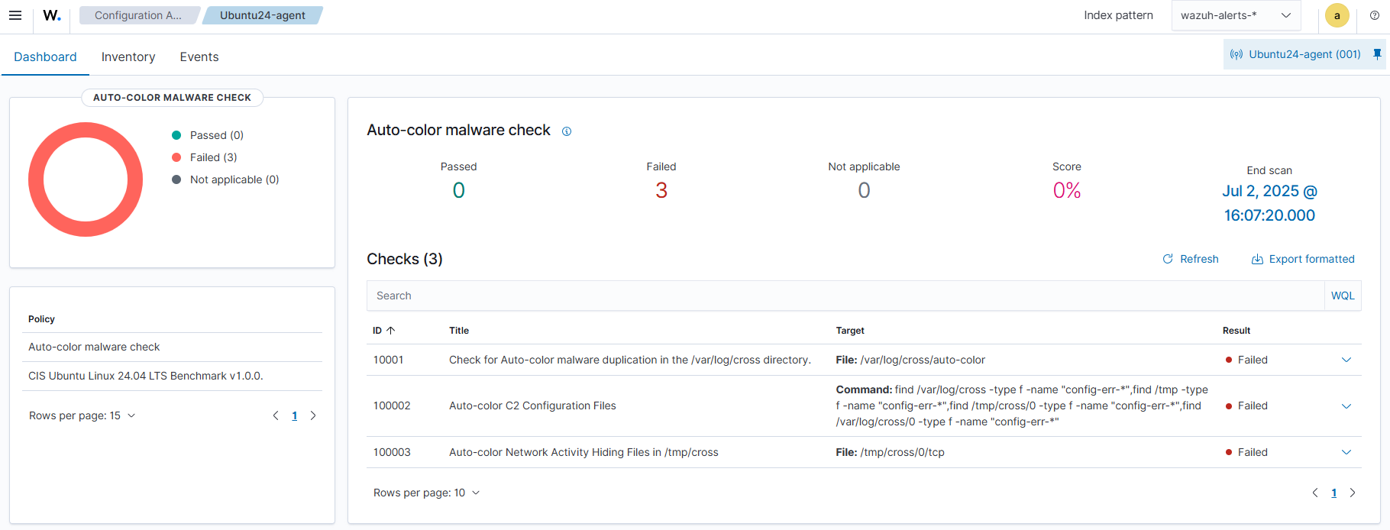Go to next page in Policy list
Screen dimensions: 1390x530
tap(313, 415)
